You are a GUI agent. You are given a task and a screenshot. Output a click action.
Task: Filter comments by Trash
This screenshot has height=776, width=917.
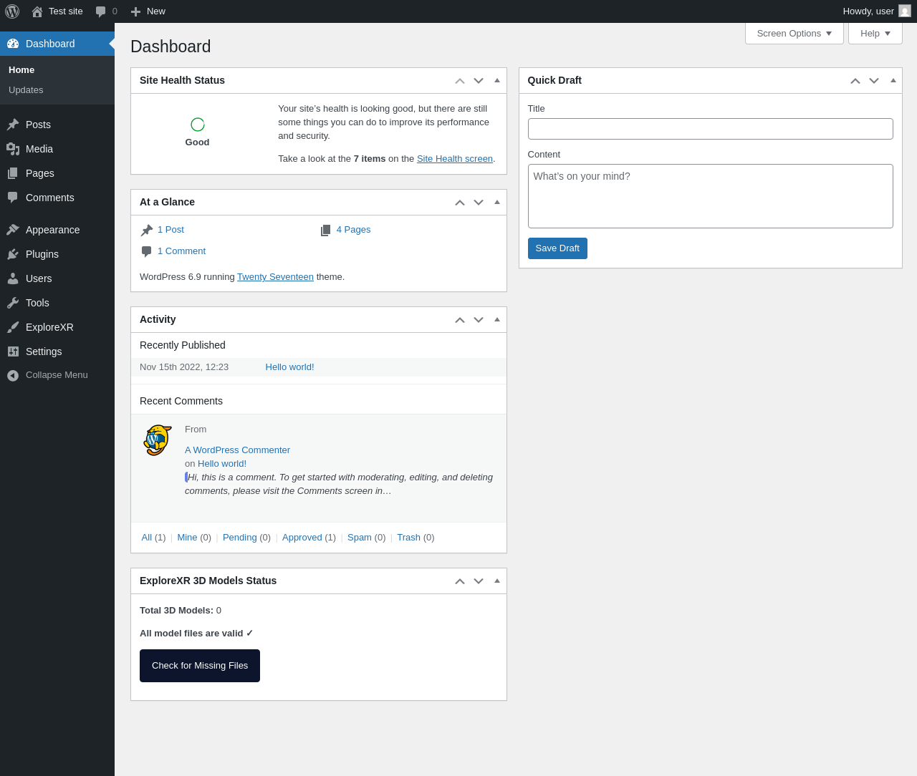(x=408, y=538)
